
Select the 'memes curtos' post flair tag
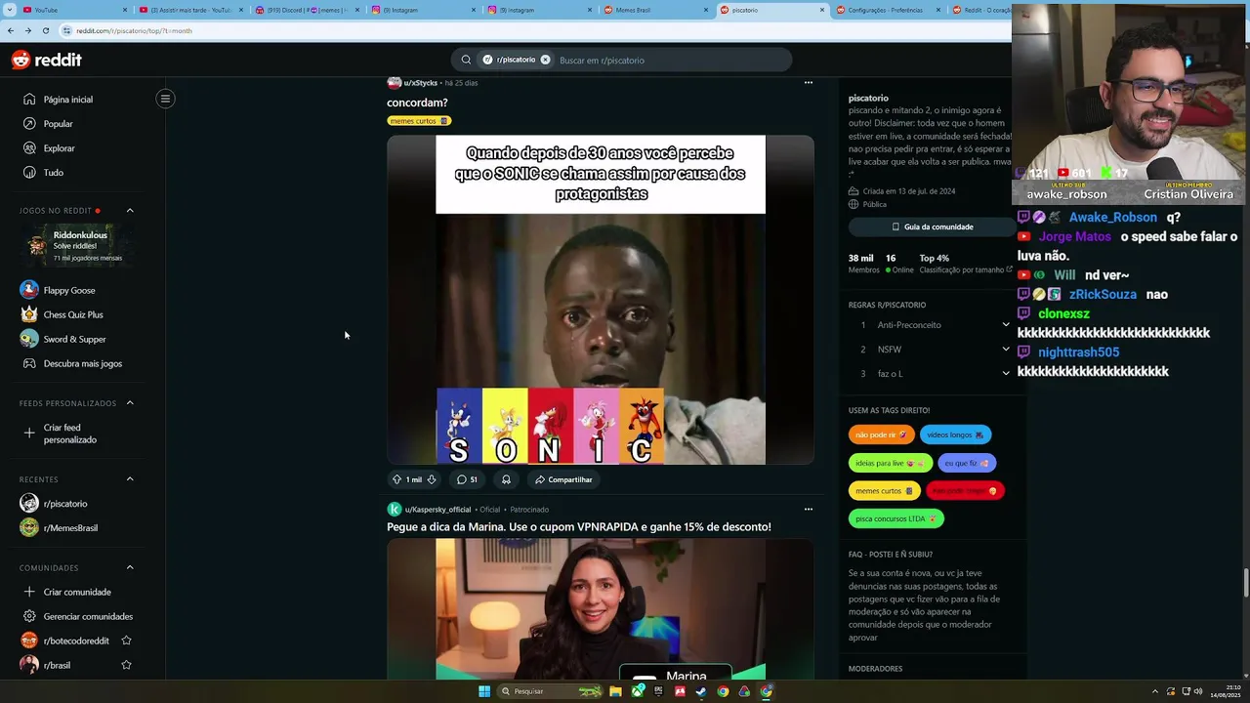point(419,121)
